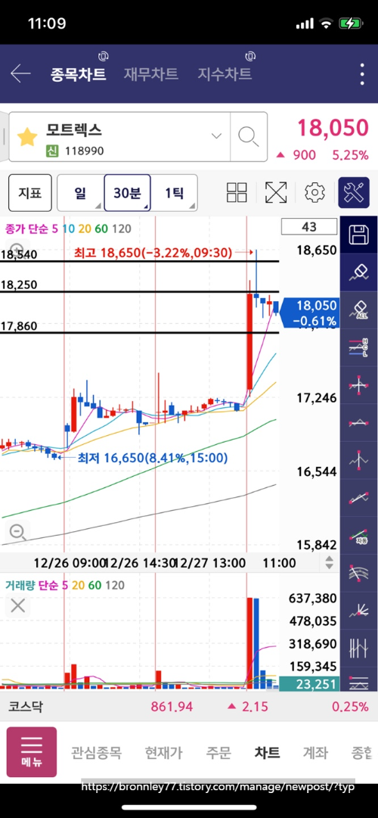Tap the volume value tag 23,251
Viewport: 378px width, 818px height.
pos(310,684)
